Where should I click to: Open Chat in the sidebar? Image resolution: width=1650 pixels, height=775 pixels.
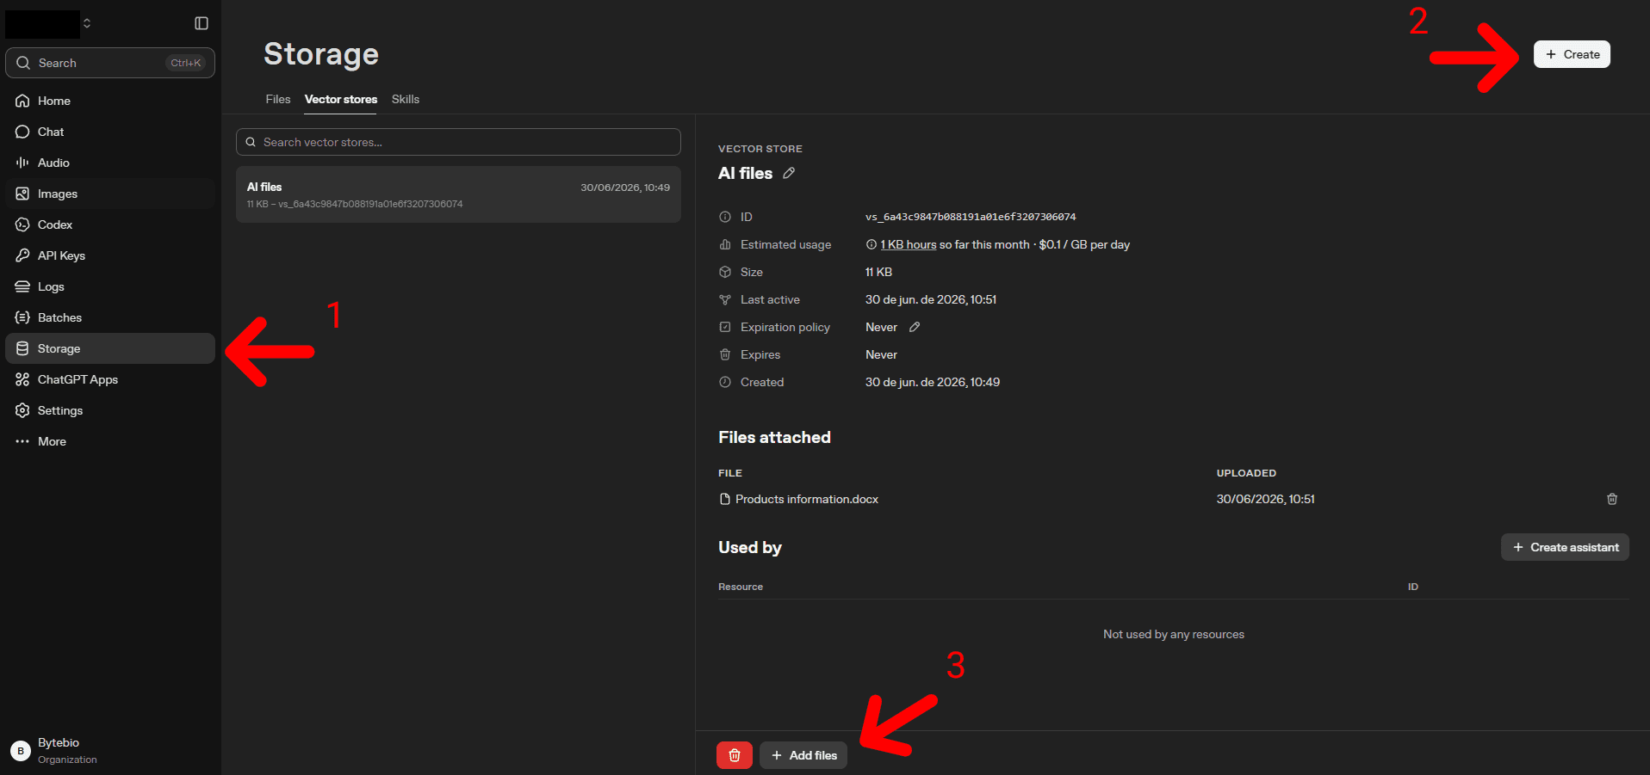pyautogui.click(x=110, y=132)
